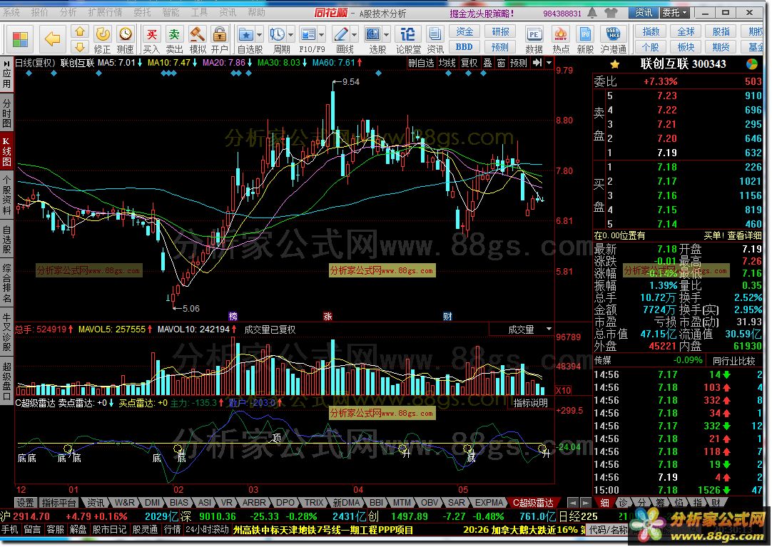
Task: Open the 数据 PE data icon
Action: click(x=534, y=39)
